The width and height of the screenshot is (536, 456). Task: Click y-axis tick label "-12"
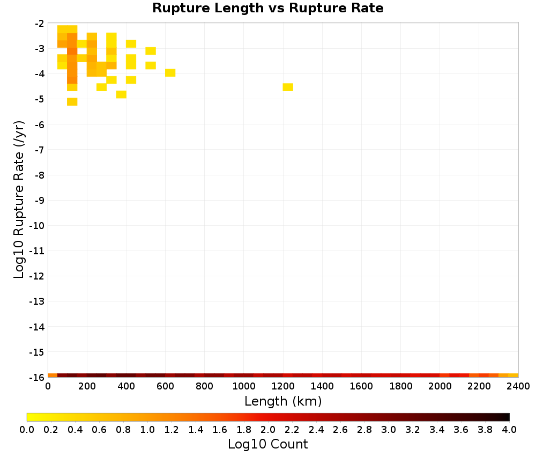pos(36,276)
